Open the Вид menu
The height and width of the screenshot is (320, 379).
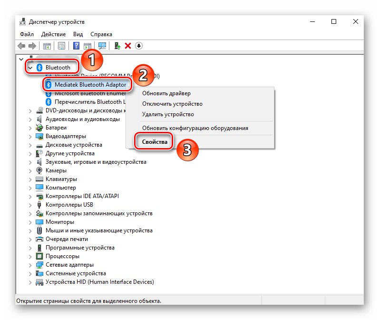pyautogui.click(x=78, y=34)
